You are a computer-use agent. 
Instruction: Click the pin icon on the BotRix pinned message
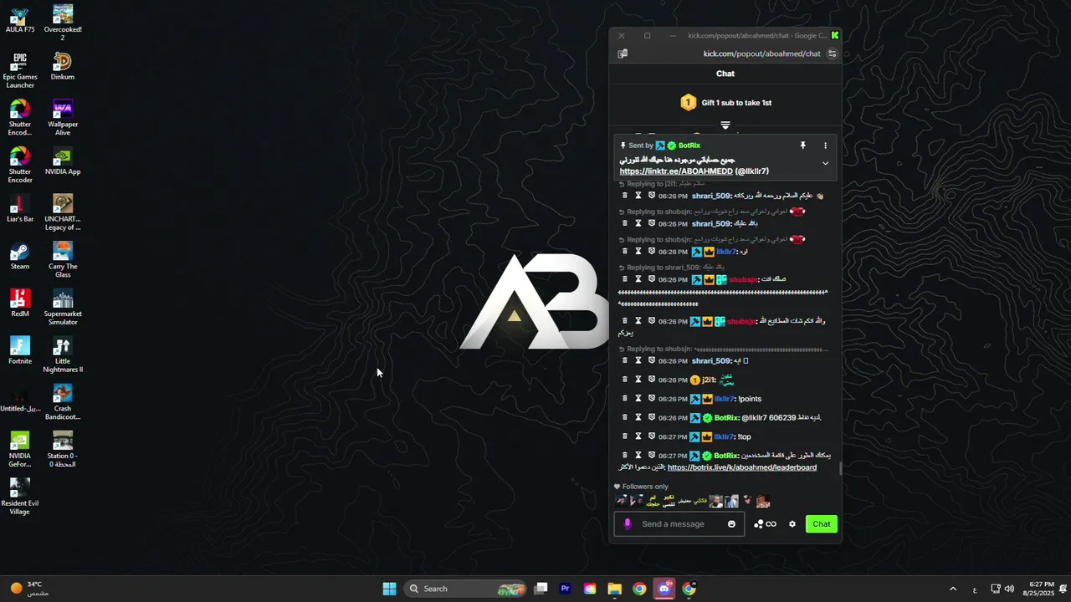tap(802, 145)
